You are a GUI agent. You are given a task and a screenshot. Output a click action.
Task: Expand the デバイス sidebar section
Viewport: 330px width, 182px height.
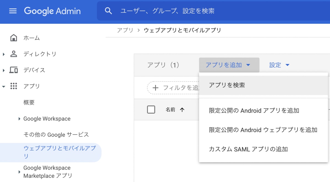pyautogui.click(x=4, y=70)
